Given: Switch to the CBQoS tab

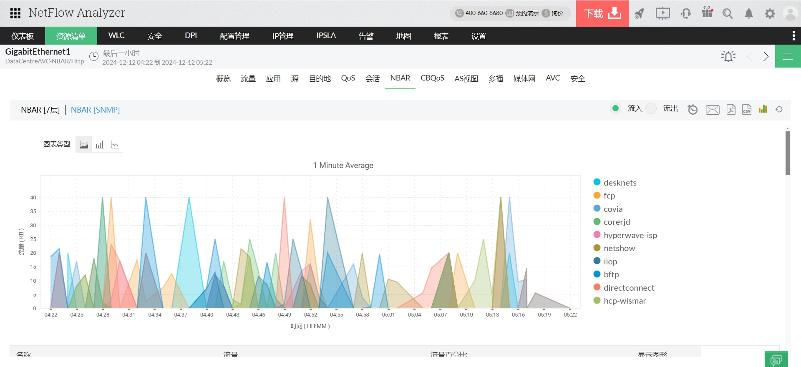Looking at the screenshot, I should [432, 78].
